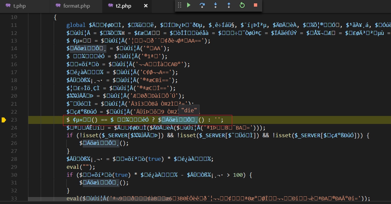Click the Step Over debug icon
The height and width of the screenshot is (204, 391).
(202, 5)
